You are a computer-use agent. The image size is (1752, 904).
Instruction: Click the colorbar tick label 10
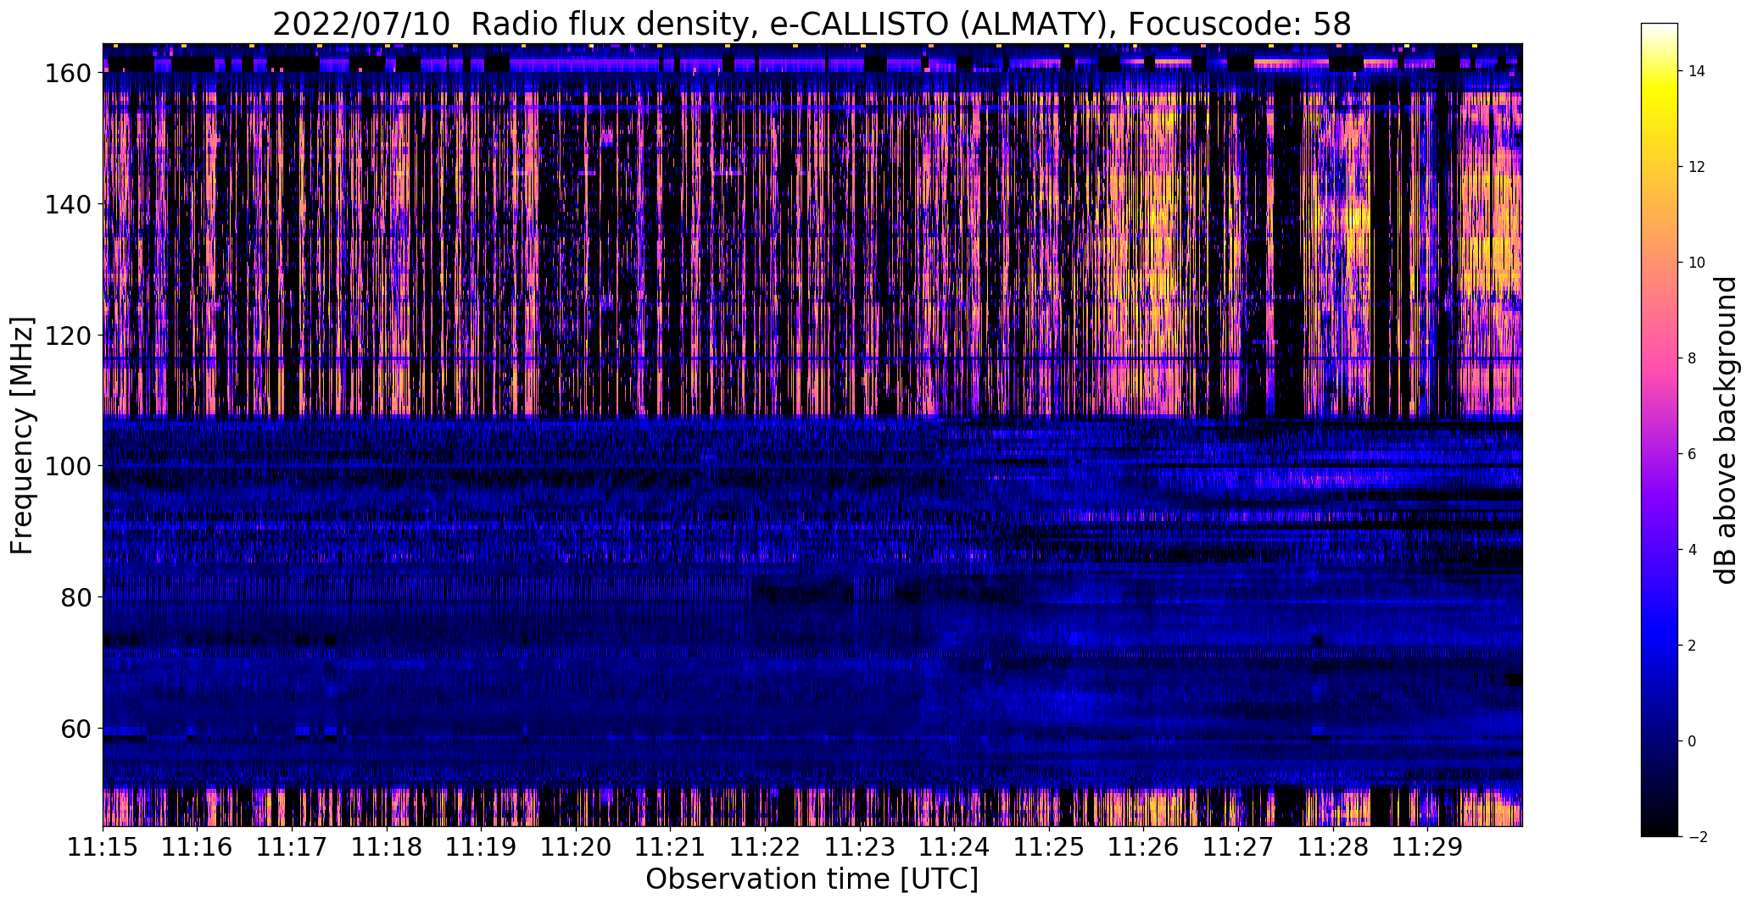point(1696,263)
